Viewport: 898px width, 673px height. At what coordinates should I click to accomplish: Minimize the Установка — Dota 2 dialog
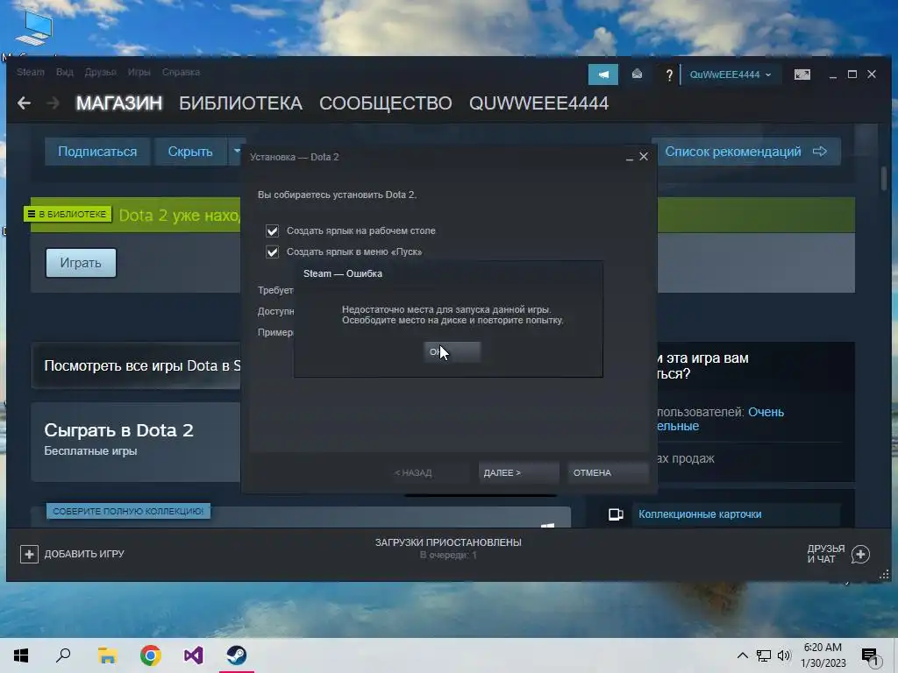click(630, 158)
